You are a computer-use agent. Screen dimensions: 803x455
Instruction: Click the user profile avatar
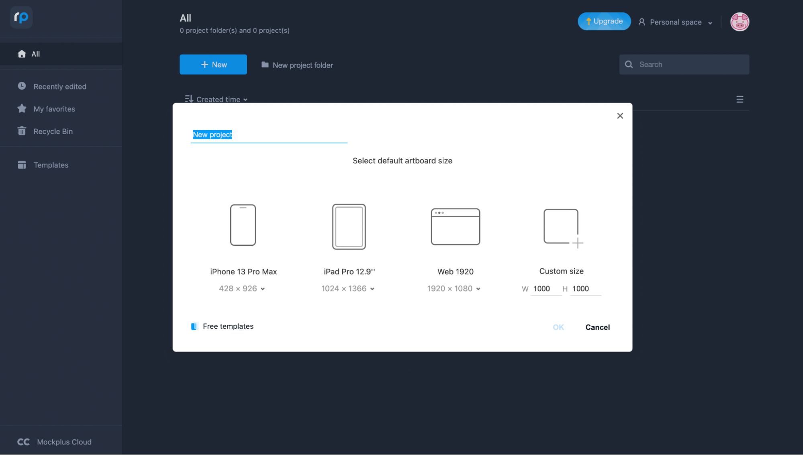click(739, 22)
